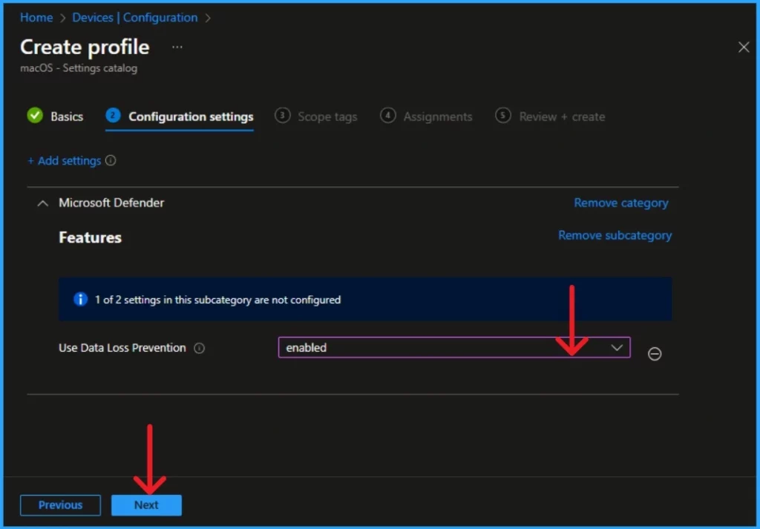Image resolution: width=760 pixels, height=529 pixels.
Task: Click the '1 of 2 settings' notice text
Action: coord(217,300)
